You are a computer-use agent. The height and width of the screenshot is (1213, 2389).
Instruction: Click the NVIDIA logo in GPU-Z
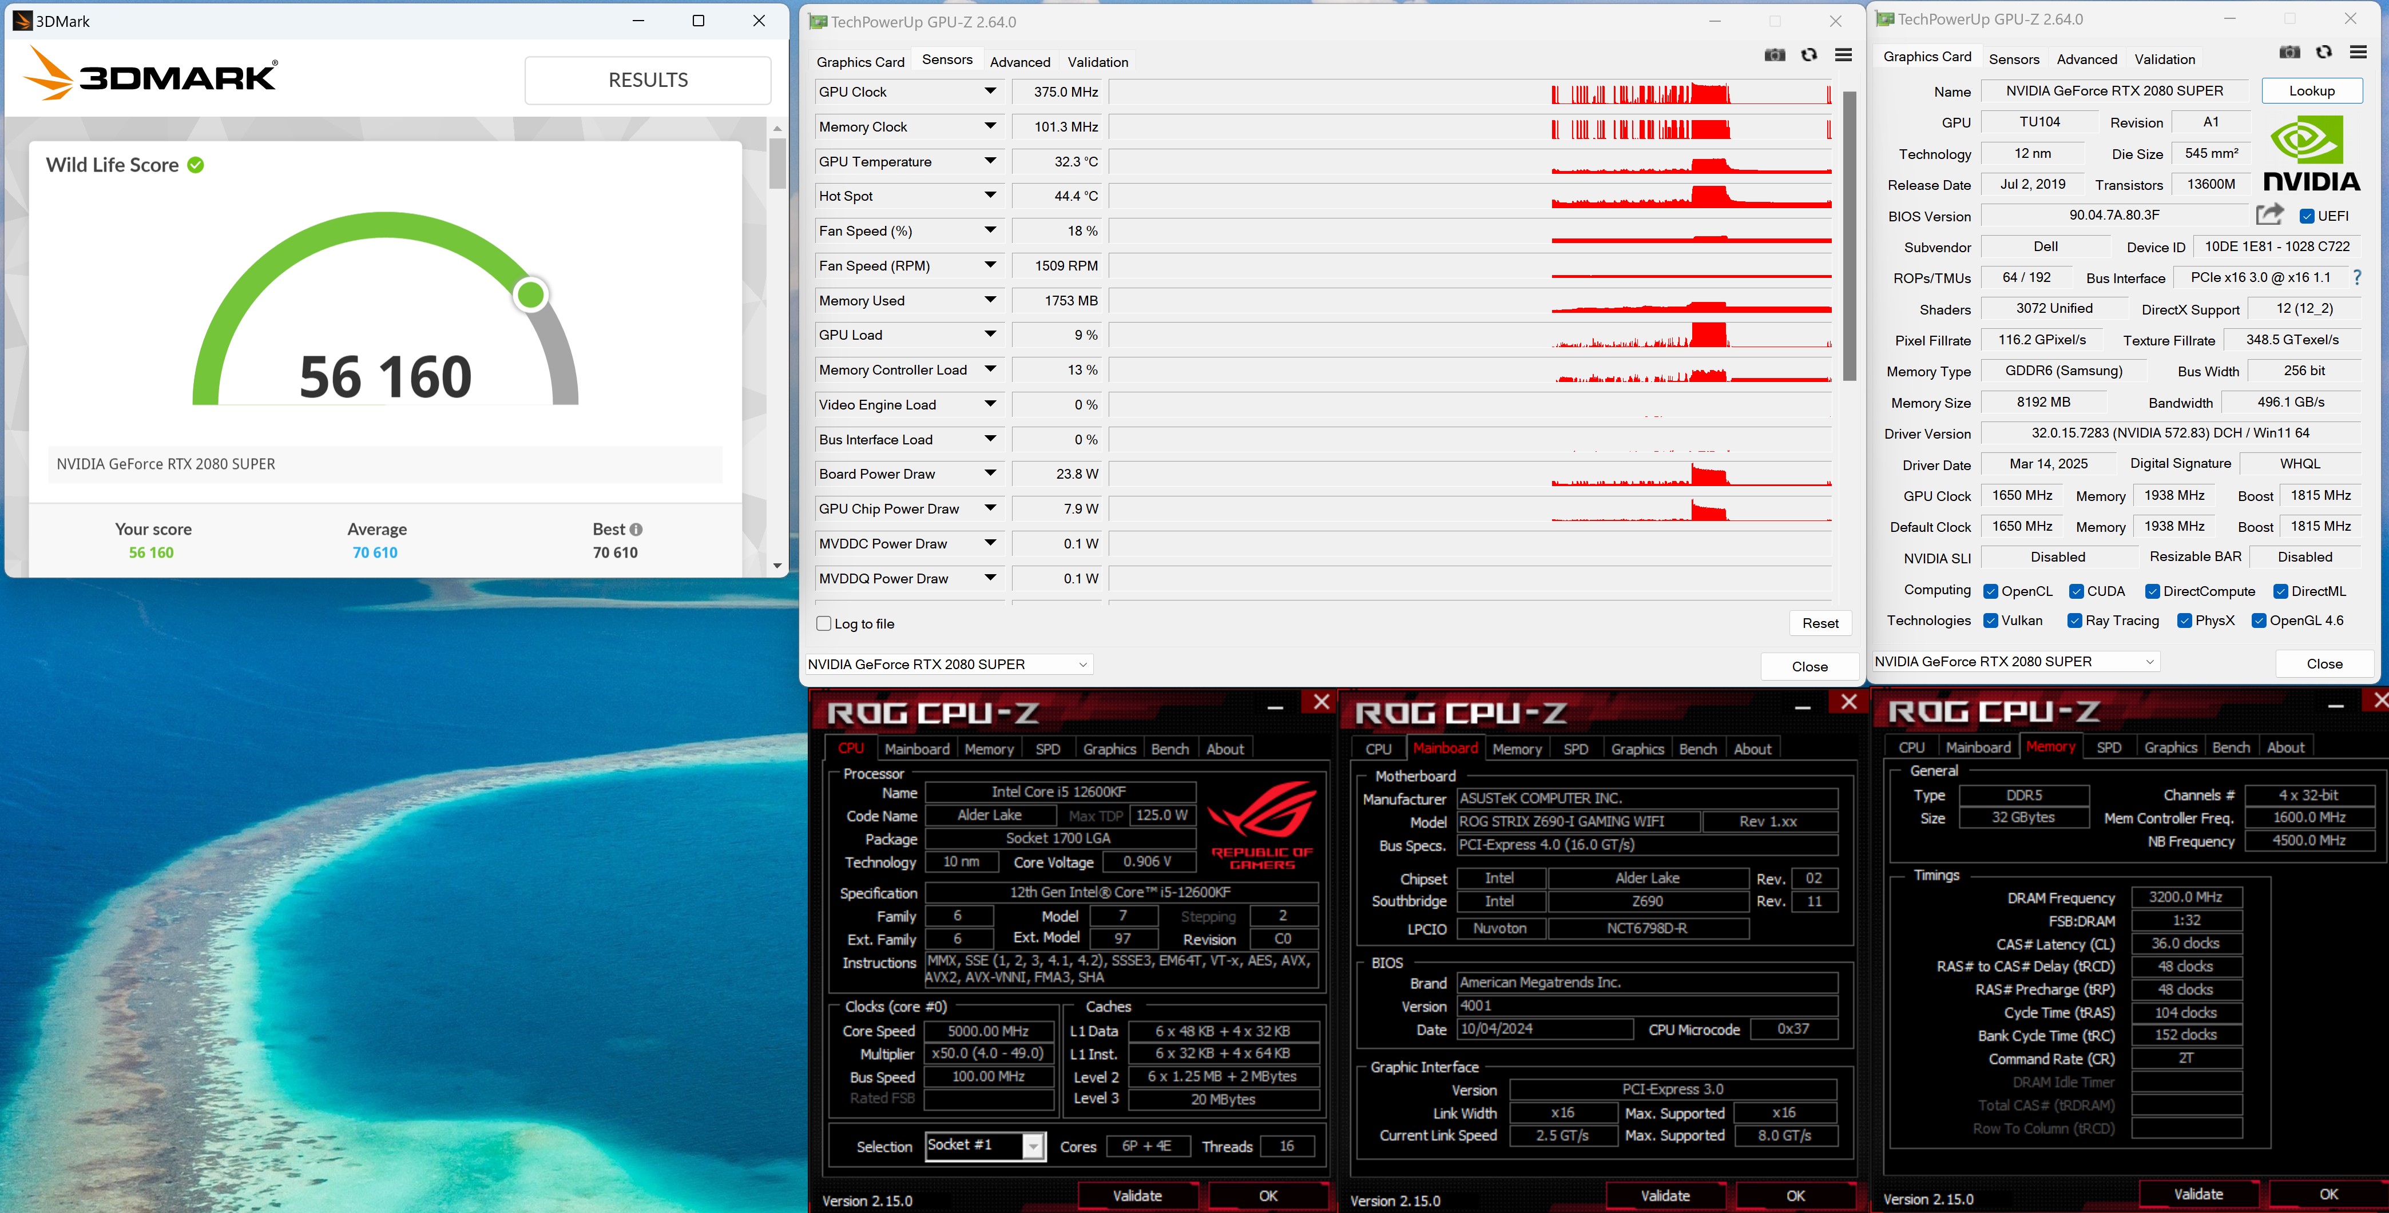pyautogui.click(x=2311, y=154)
